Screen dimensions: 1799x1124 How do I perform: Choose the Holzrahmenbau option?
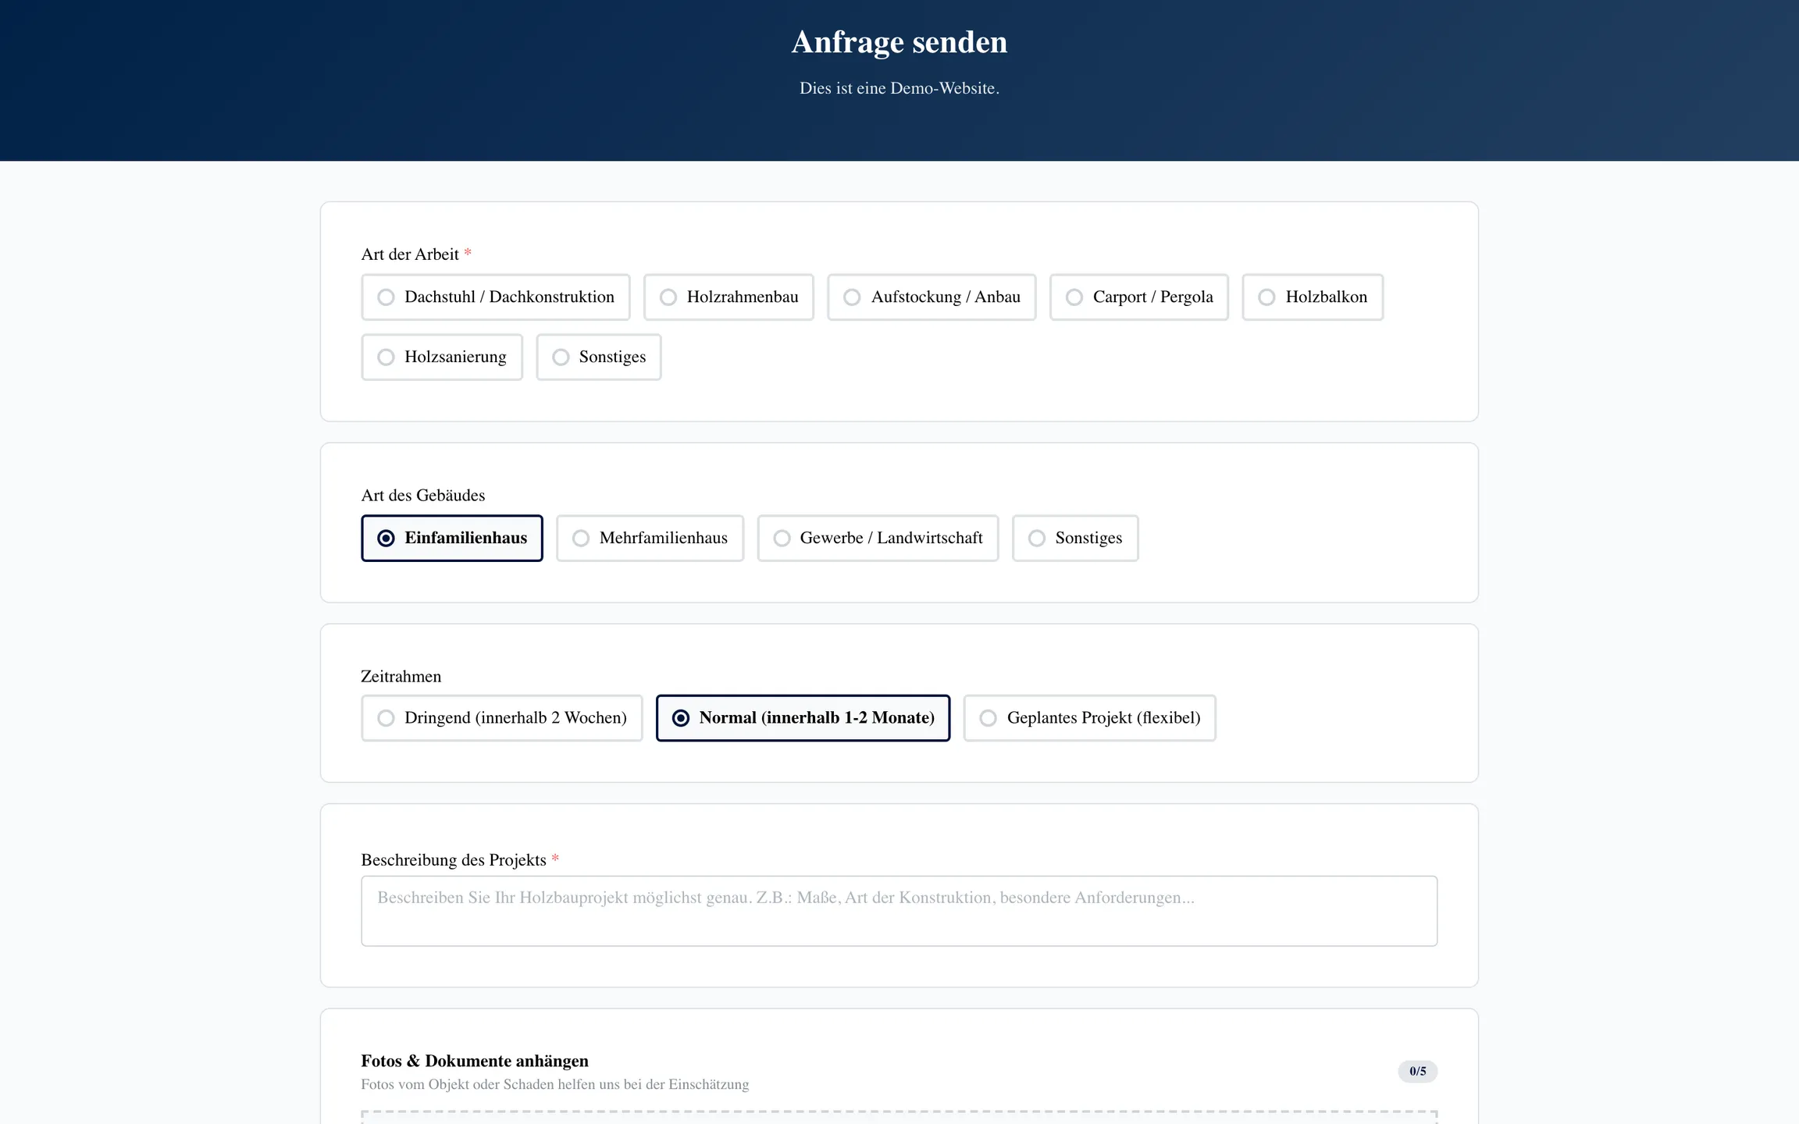pyautogui.click(x=728, y=297)
